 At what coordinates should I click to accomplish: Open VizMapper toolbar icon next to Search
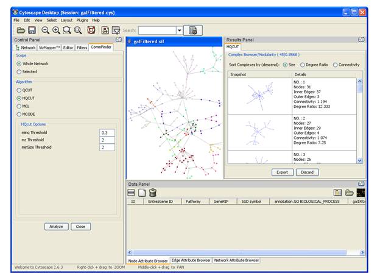pos(116,30)
